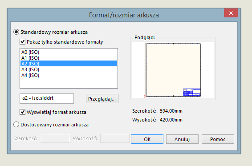252x166 pixels.
Task: Close the Format/rozmiar arkusza dialog
Action: point(231,13)
